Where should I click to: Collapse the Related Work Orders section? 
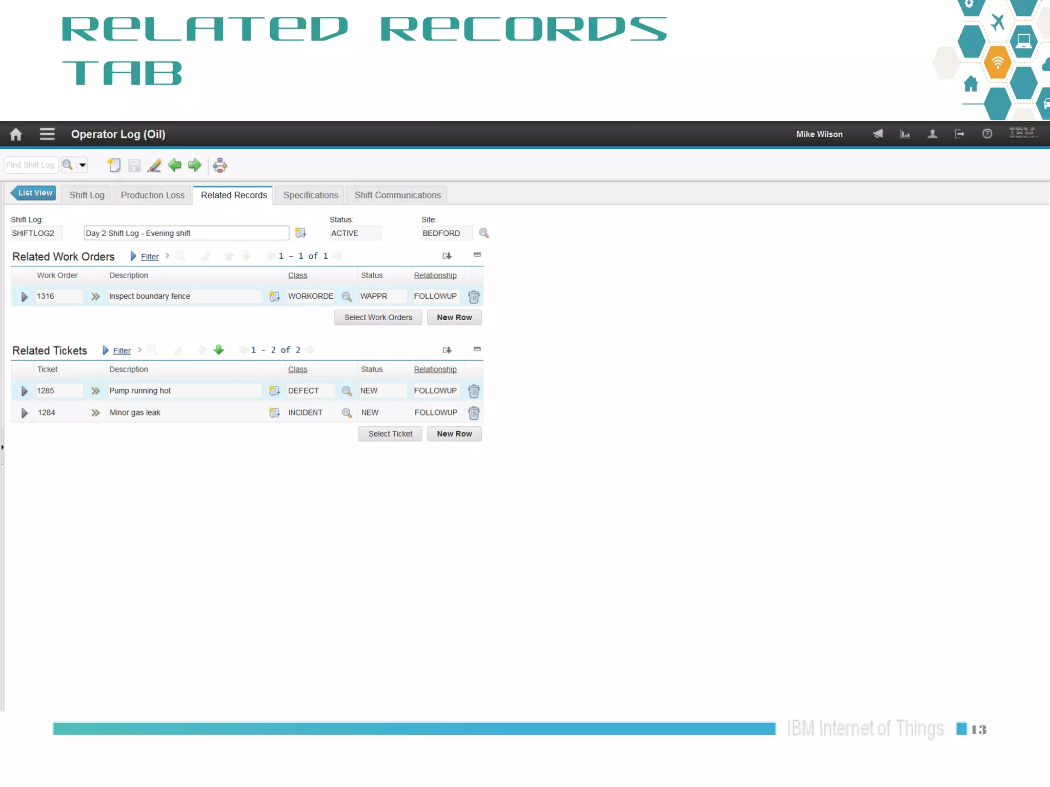pos(477,255)
